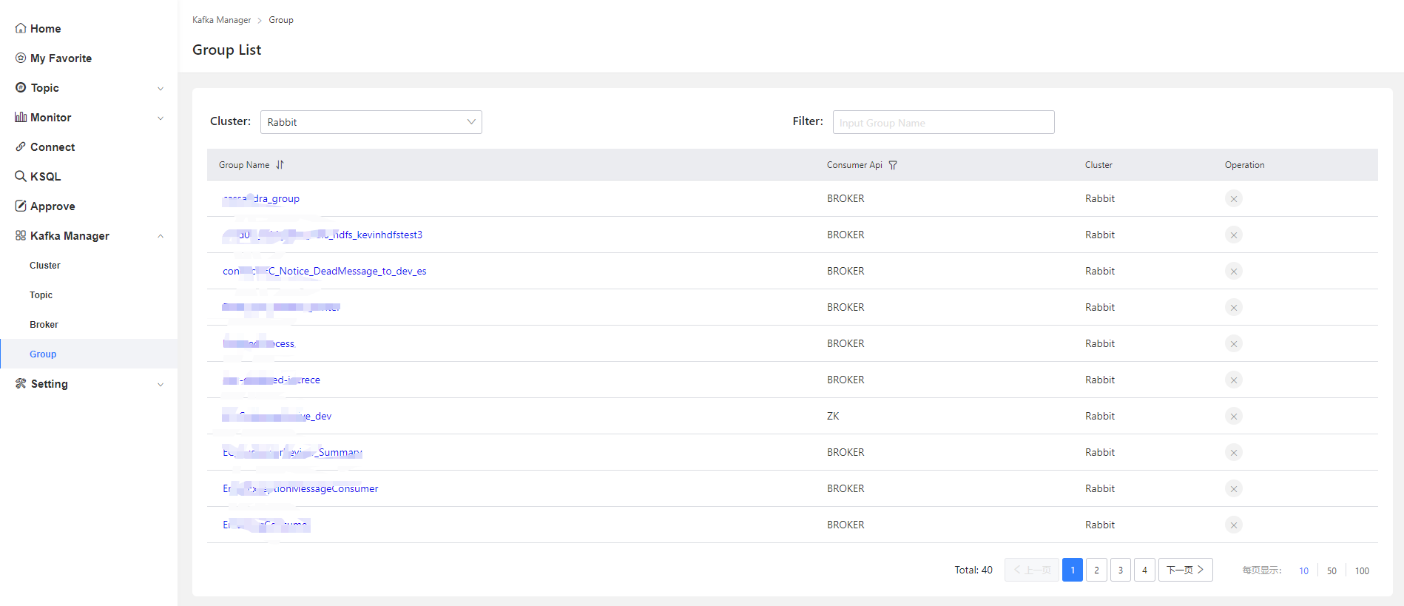Click delete icon in the ZK row
The height and width of the screenshot is (606, 1404).
[x=1233, y=416]
